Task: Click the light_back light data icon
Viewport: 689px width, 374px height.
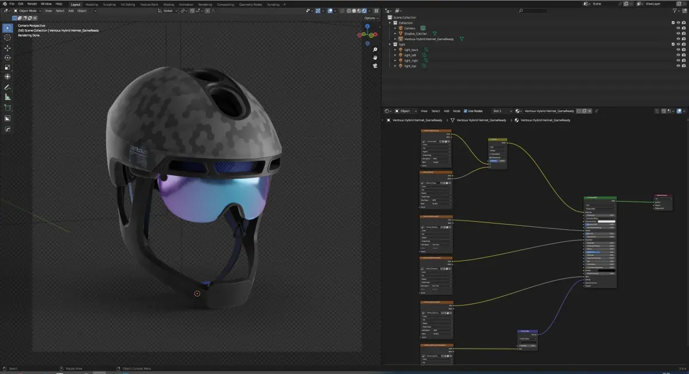Action: (x=425, y=50)
